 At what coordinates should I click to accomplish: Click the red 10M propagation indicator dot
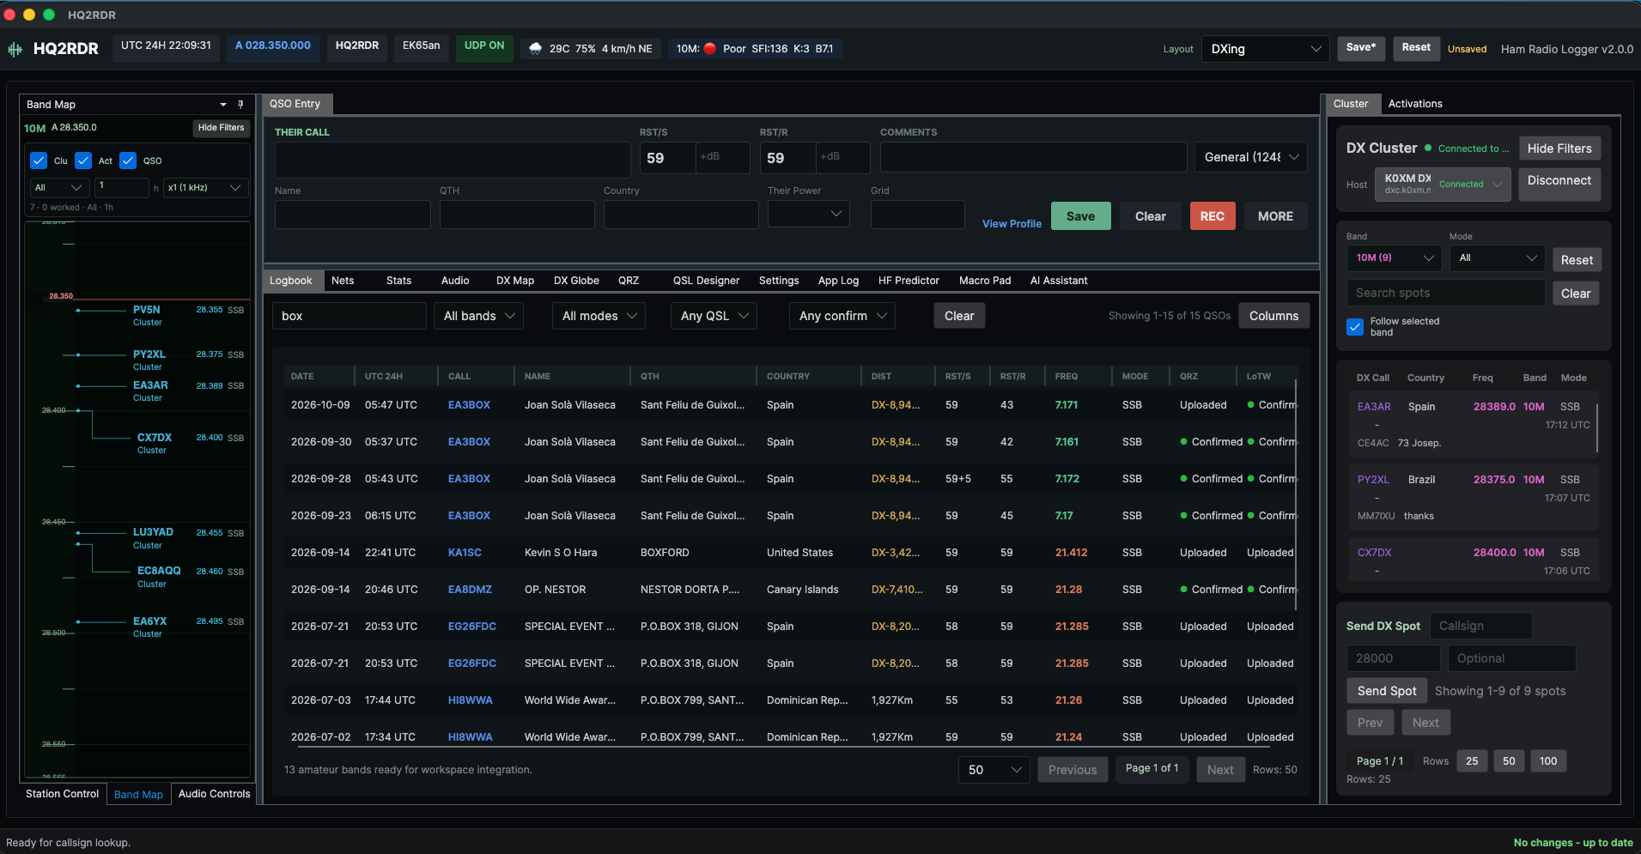pos(710,49)
